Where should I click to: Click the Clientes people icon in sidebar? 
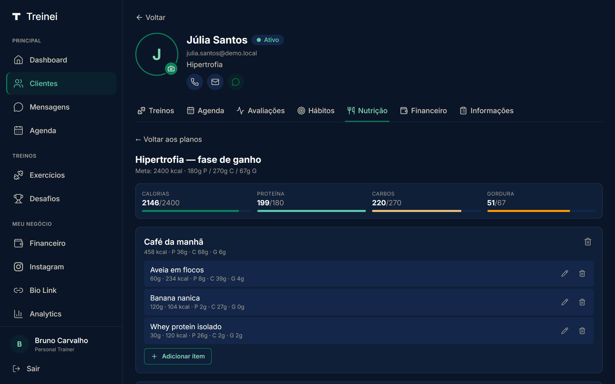pos(18,83)
